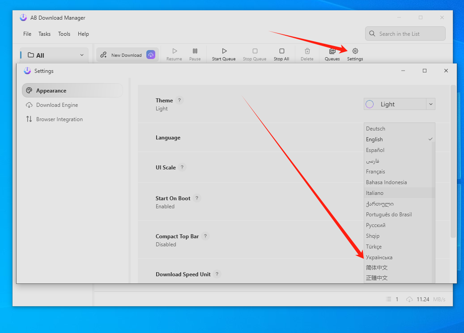This screenshot has height=333, width=464.
Task: Choose 简体中文 from the language list
Action: tap(398, 268)
